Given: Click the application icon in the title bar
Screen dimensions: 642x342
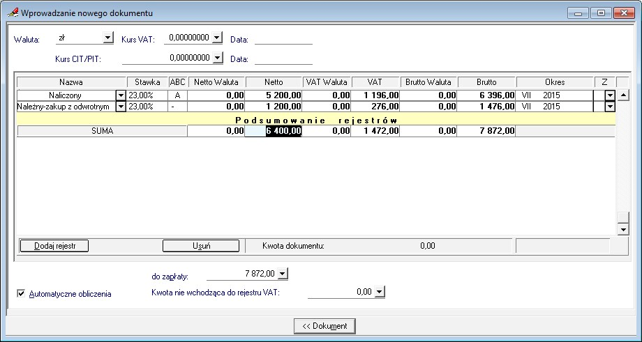Looking at the screenshot, I should pos(12,13).
